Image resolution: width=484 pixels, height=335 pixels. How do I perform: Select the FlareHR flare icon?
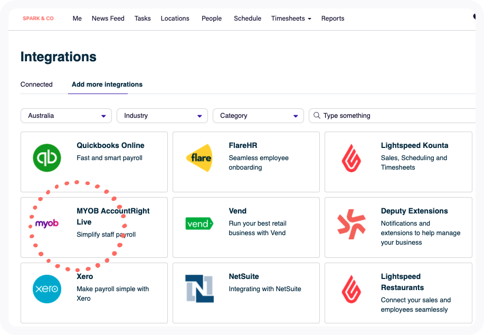(x=200, y=157)
